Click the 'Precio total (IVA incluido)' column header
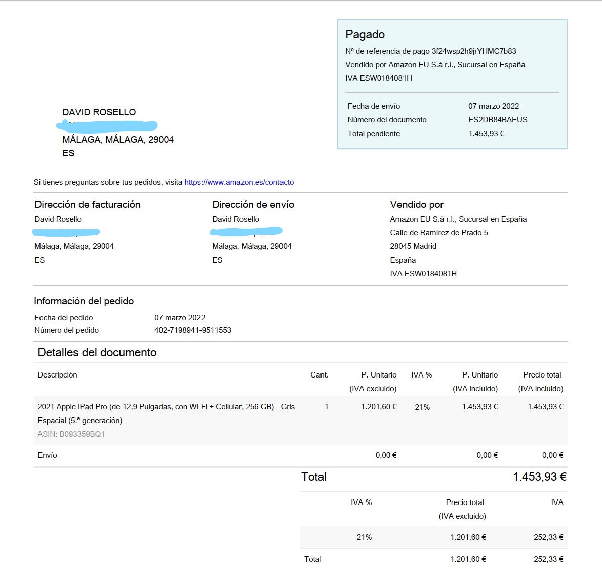This screenshot has height=587, width=602. (541, 382)
